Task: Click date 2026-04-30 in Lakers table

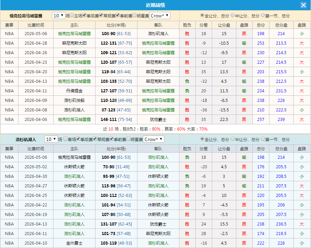Action: 36,176
